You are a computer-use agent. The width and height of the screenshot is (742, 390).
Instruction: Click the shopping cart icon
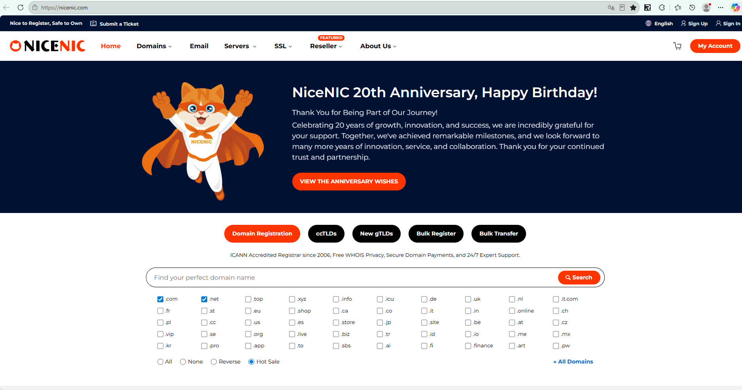[678, 46]
